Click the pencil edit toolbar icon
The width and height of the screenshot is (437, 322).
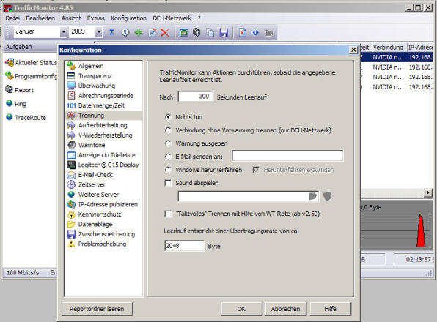coord(153,32)
